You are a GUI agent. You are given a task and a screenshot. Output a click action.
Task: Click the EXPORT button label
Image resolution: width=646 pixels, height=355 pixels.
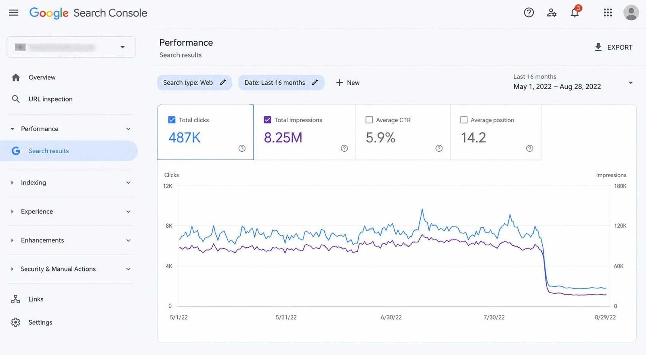[620, 48]
